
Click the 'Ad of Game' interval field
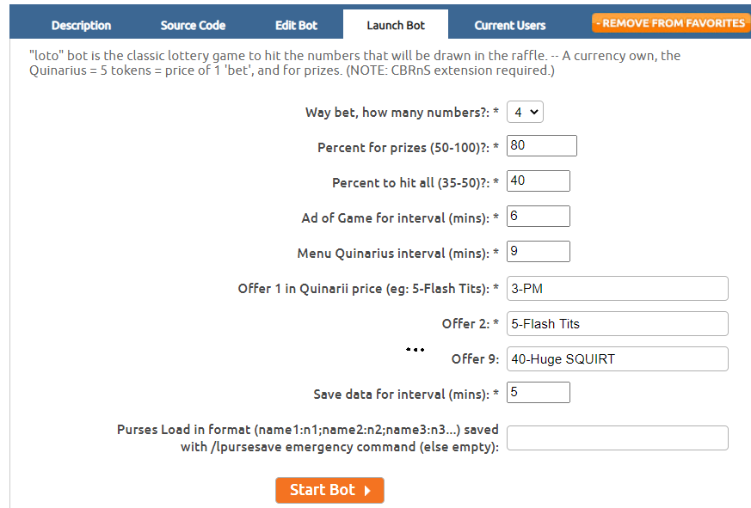(x=538, y=216)
